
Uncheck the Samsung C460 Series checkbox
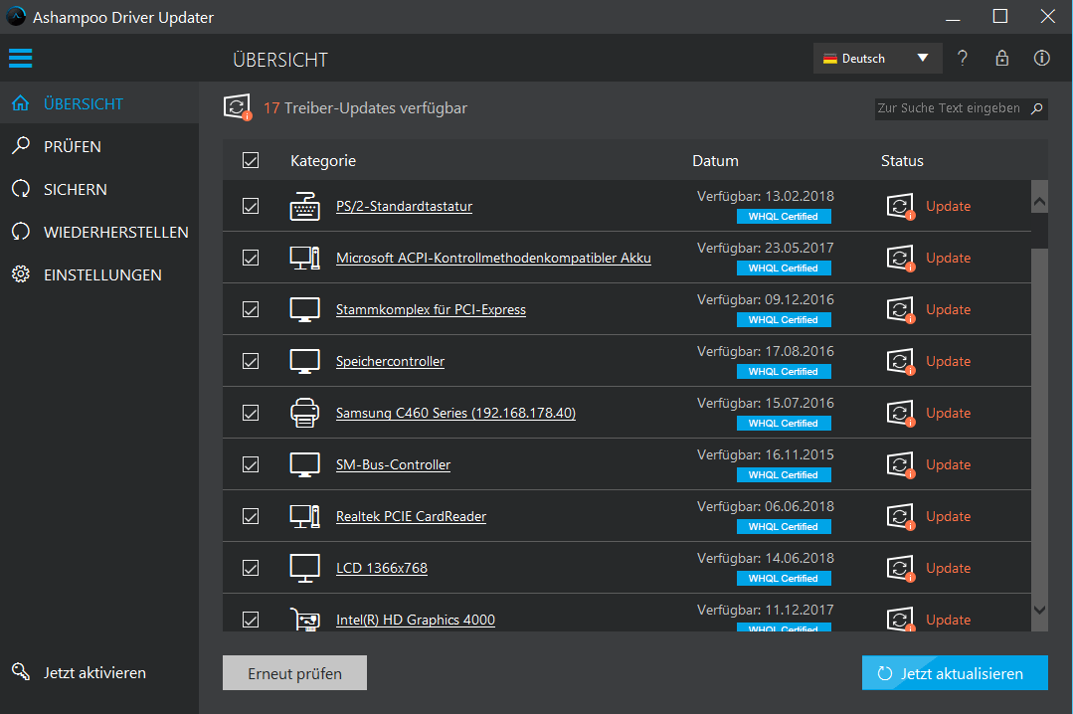coord(251,413)
